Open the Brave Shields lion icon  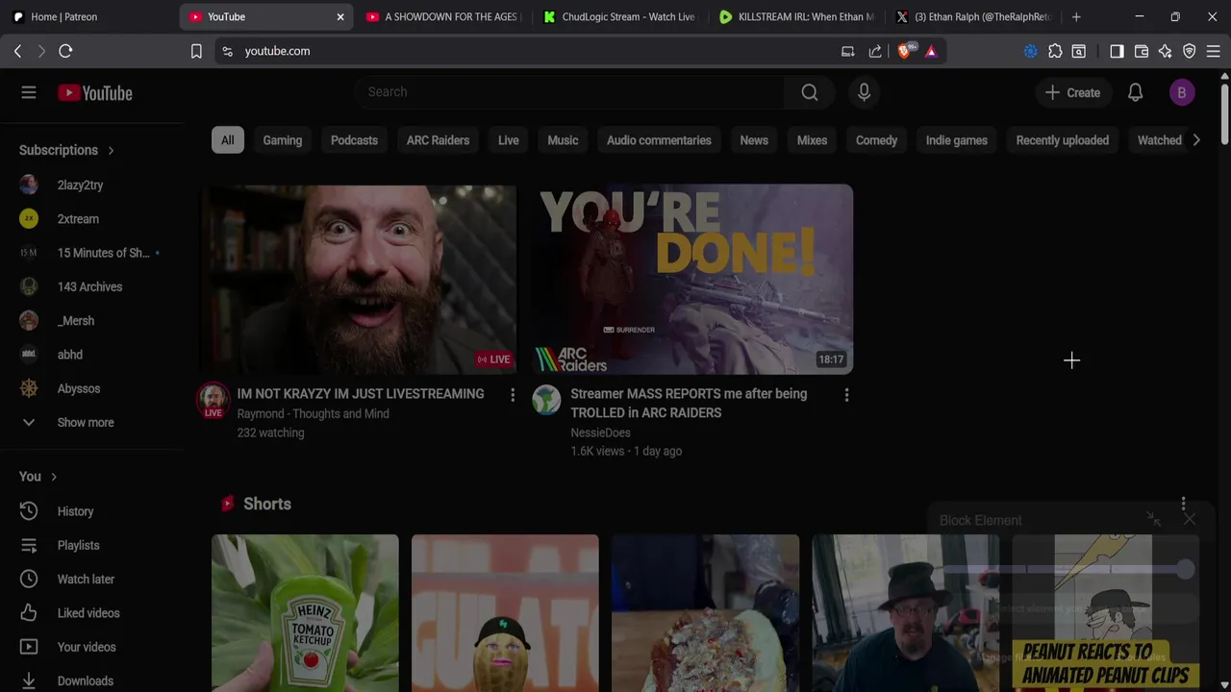[x=904, y=51]
